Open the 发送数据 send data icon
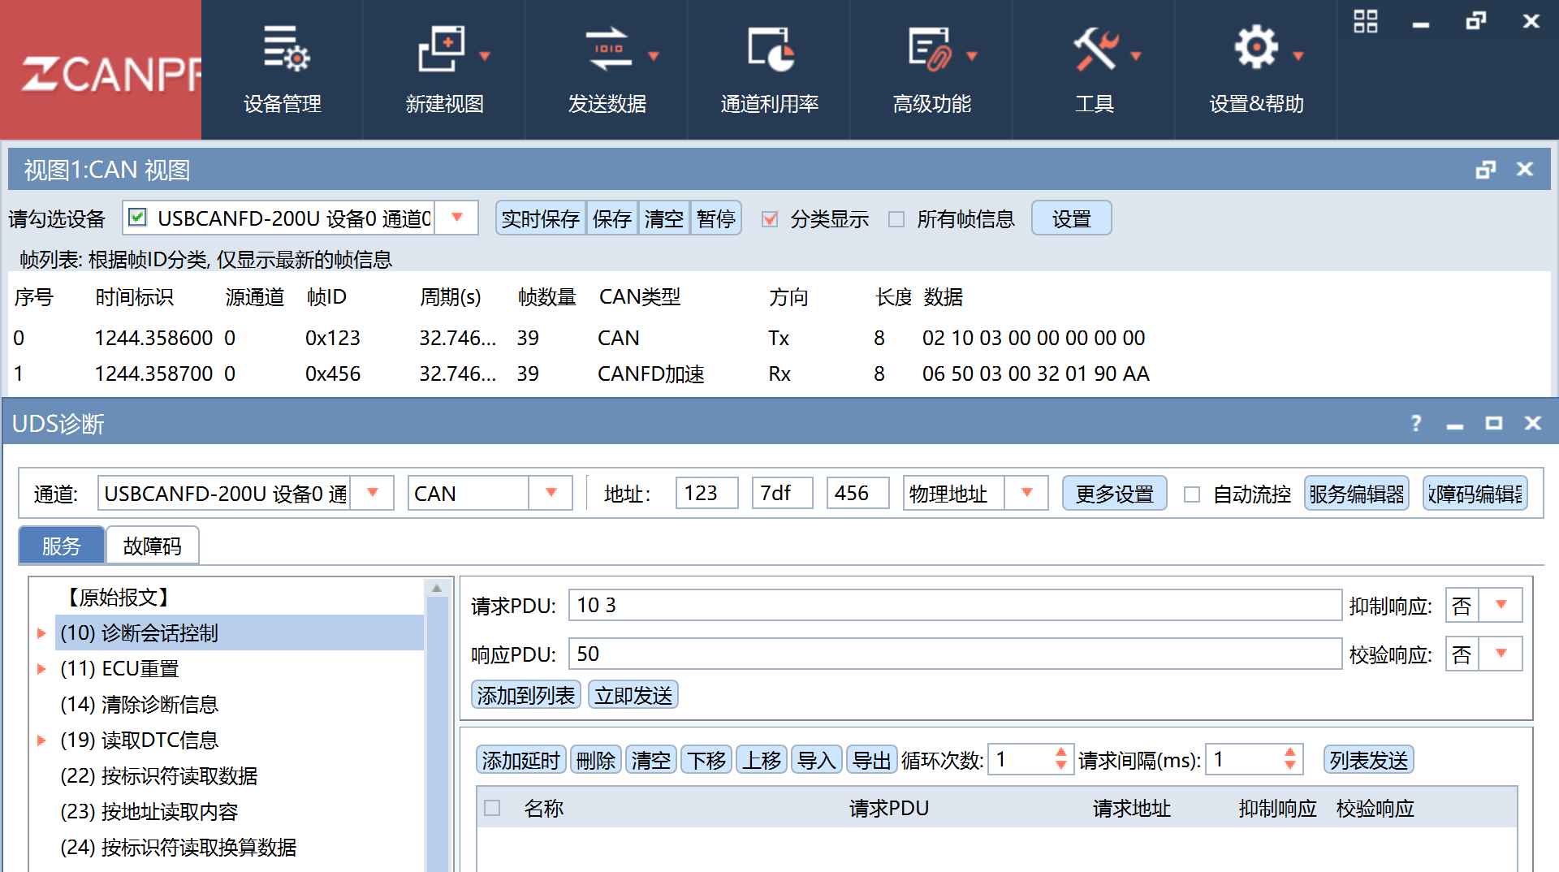 607,49
